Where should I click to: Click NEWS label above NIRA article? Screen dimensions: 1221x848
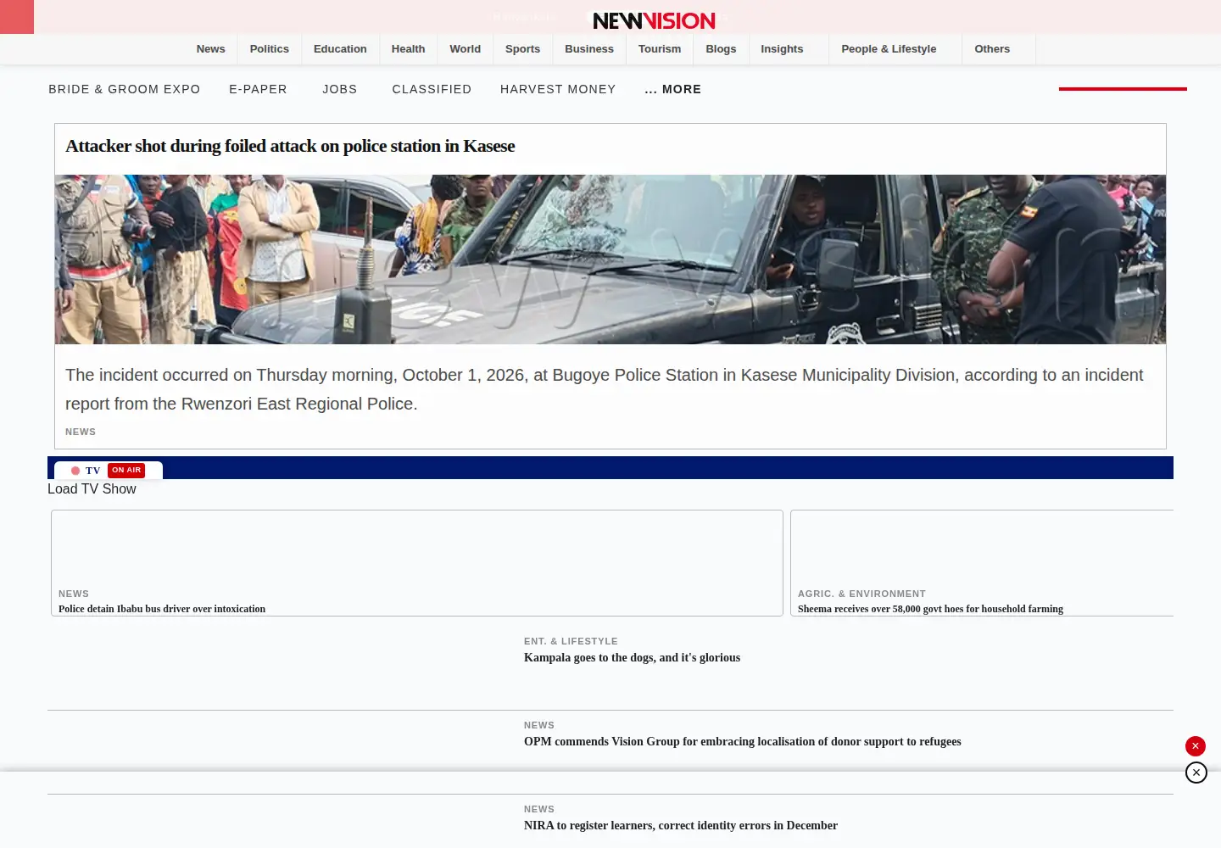(x=539, y=809)
